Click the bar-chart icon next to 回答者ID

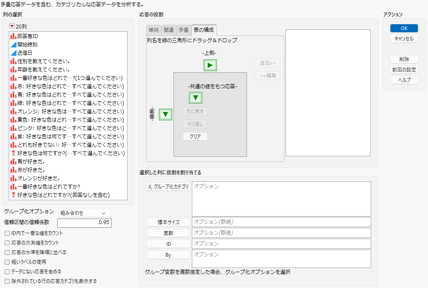(13, 36)
